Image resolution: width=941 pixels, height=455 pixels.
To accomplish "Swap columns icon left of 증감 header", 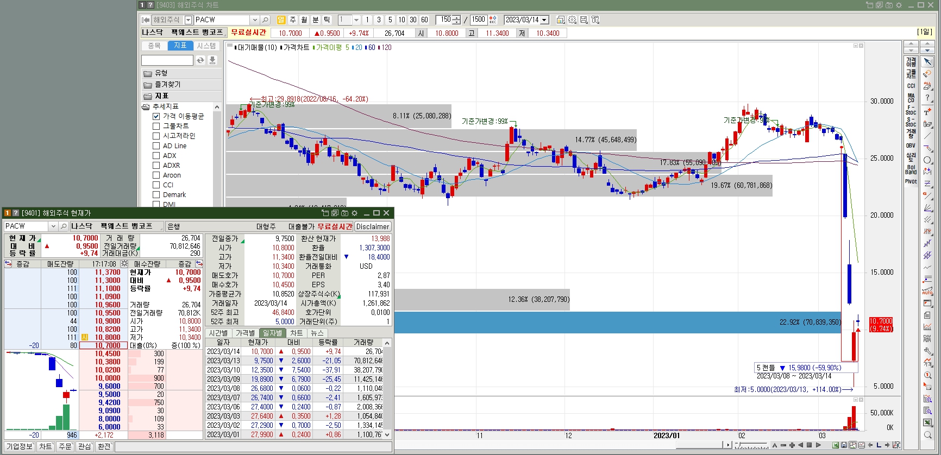I will [8, 264].
